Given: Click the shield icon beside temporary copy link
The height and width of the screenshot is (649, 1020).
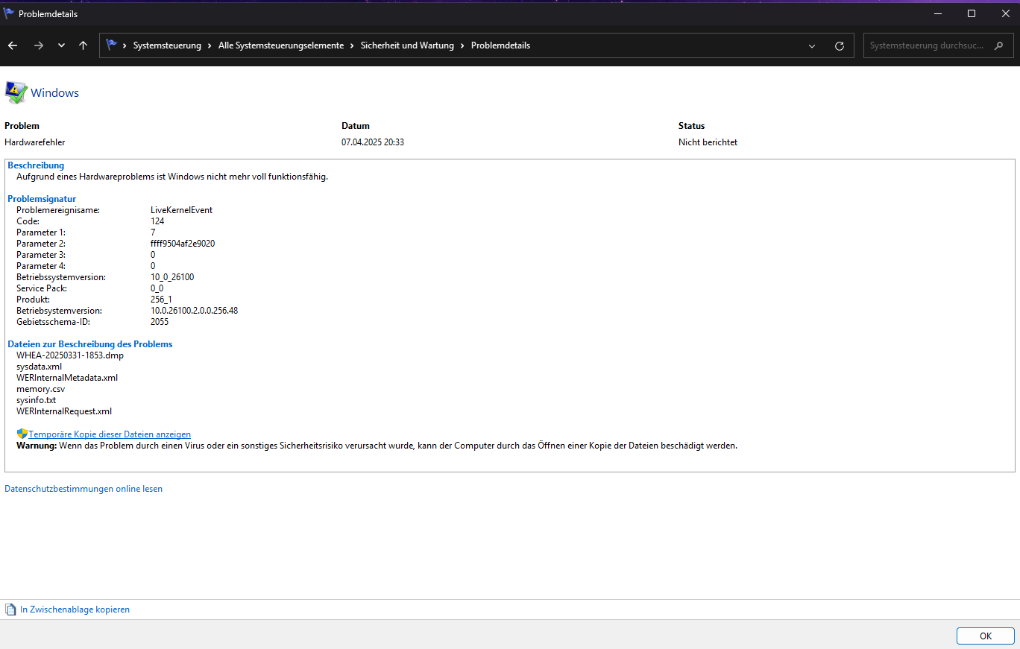Looking at the screenshot, I should point(22,434).
